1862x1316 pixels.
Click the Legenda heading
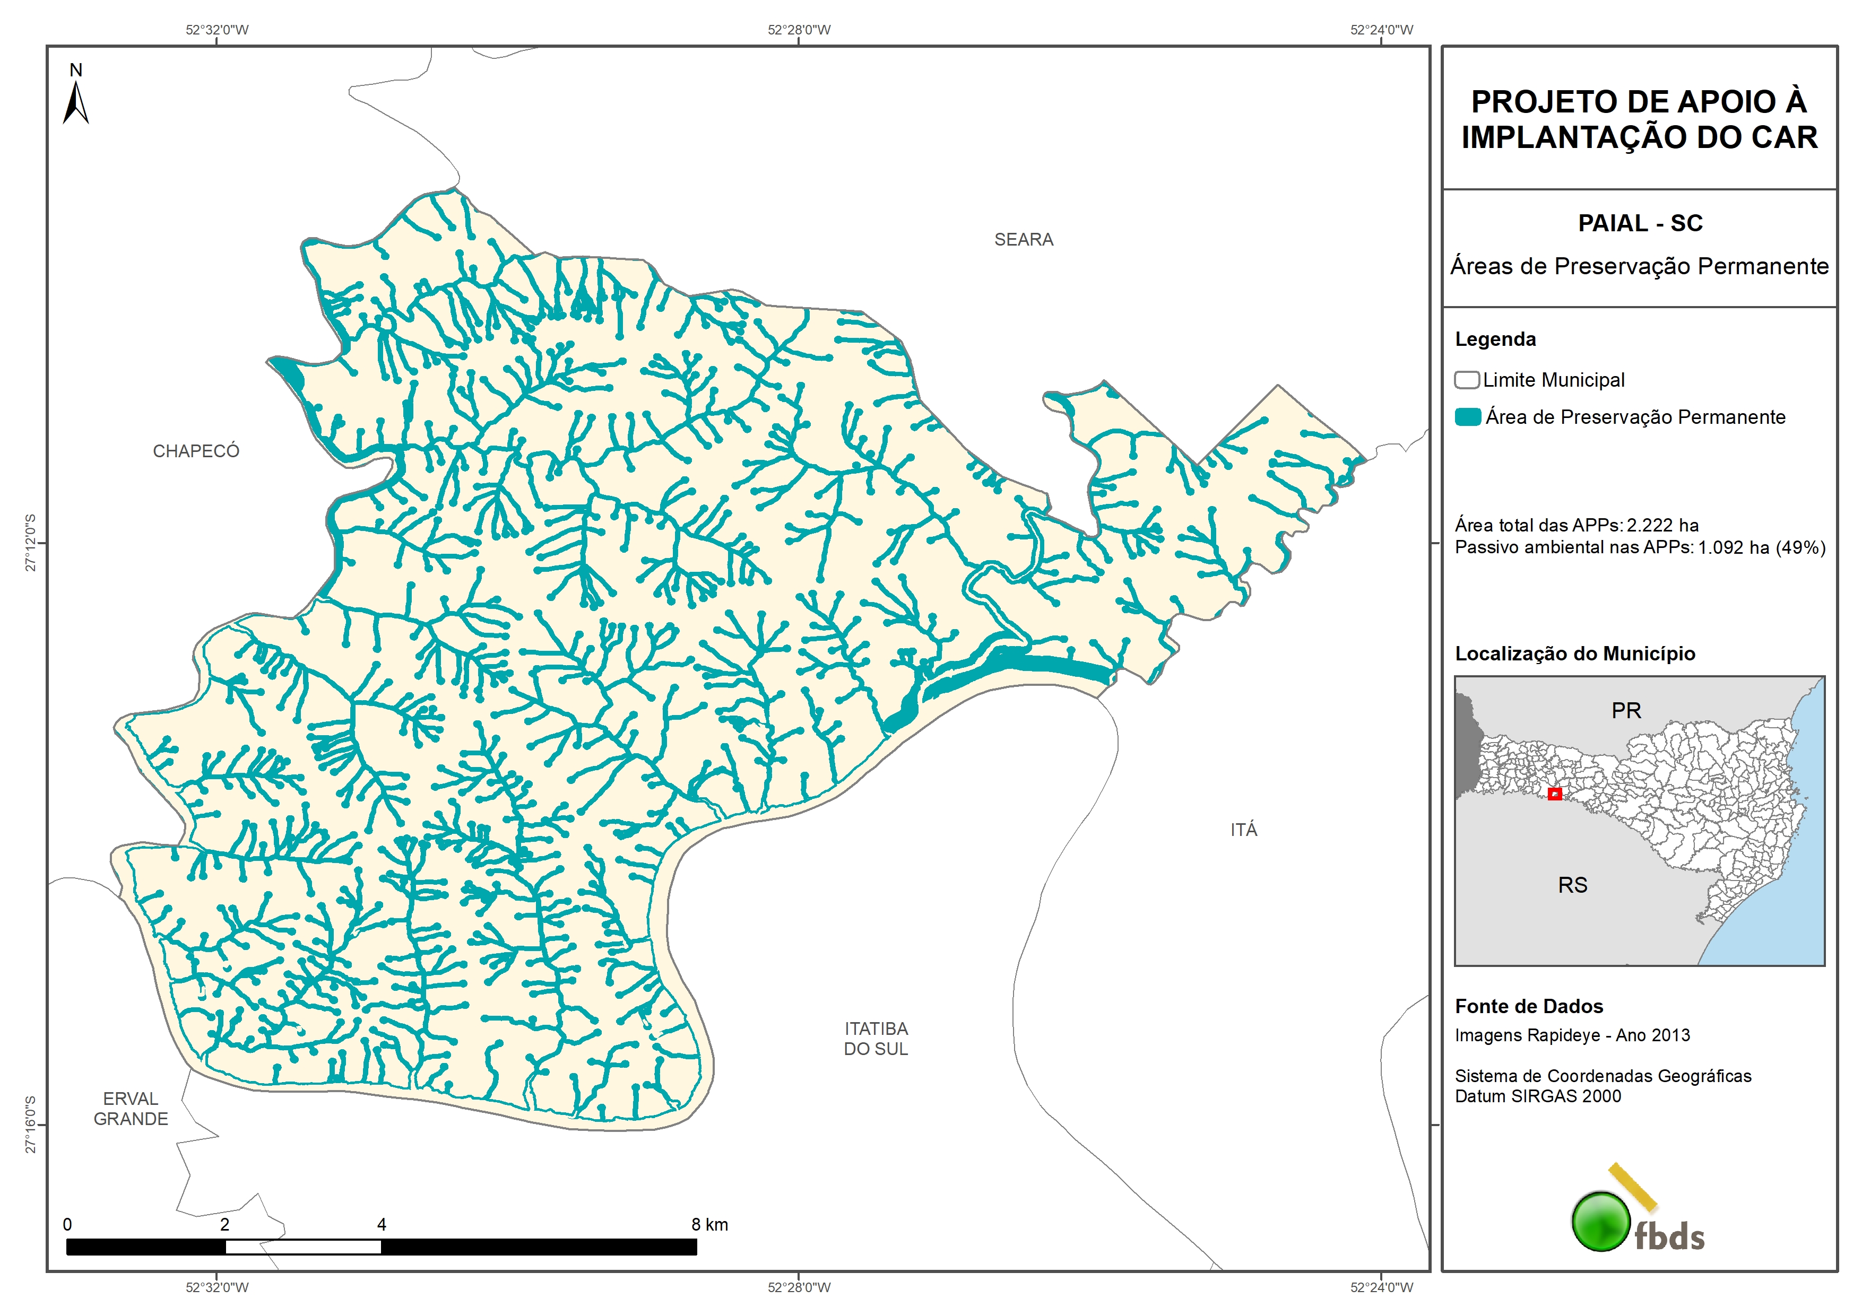(x=1495, y=339)
